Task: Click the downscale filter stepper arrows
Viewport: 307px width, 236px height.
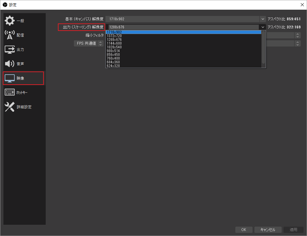Action: click(297, 35)
